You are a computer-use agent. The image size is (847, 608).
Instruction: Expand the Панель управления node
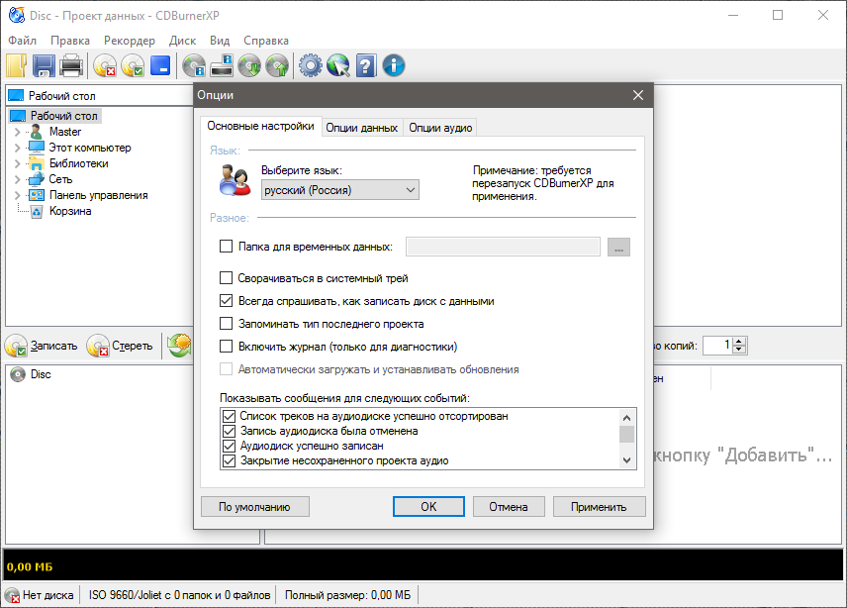coord(17,195)
